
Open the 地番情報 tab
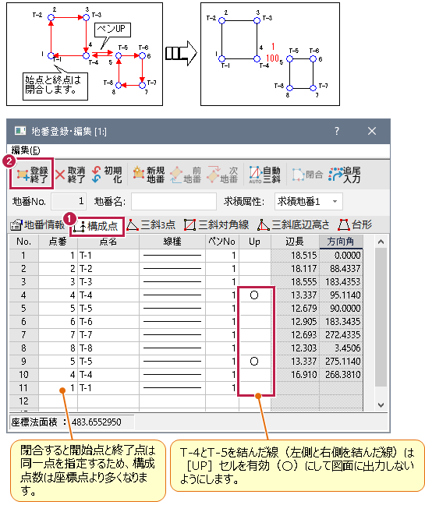click(x=37, y=224)
